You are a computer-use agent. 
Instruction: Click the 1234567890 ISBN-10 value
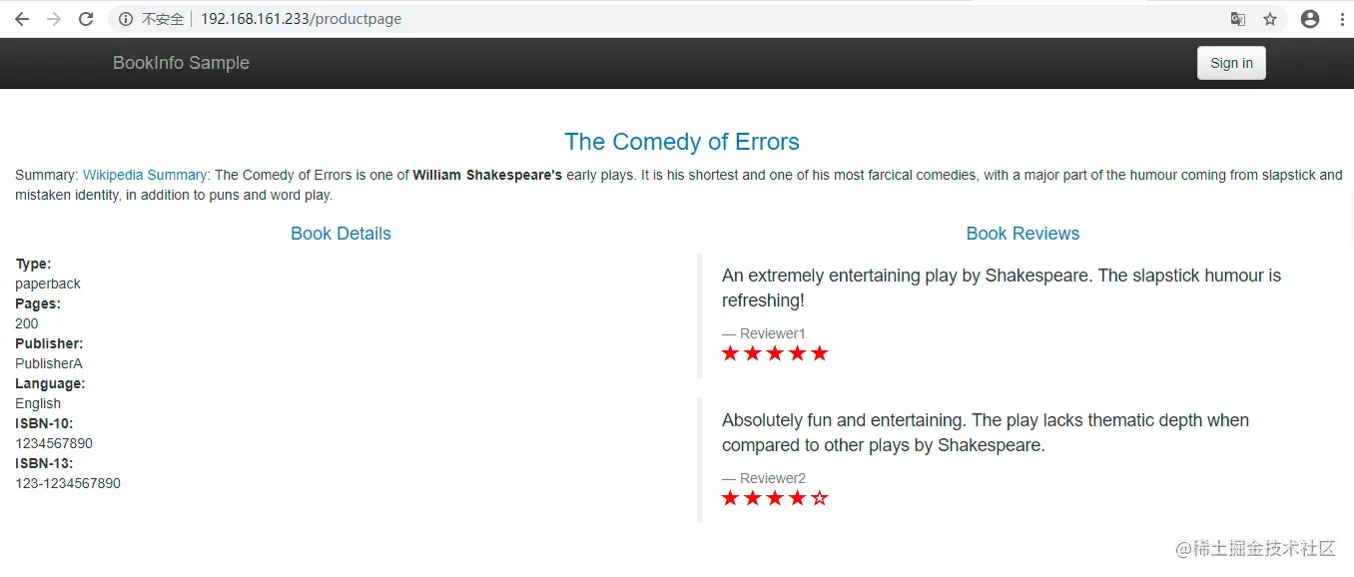[x=54, y=443]
